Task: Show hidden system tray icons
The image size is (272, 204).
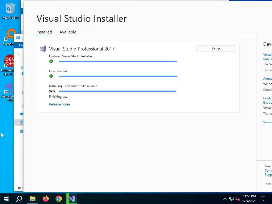Action: [225, 199]
